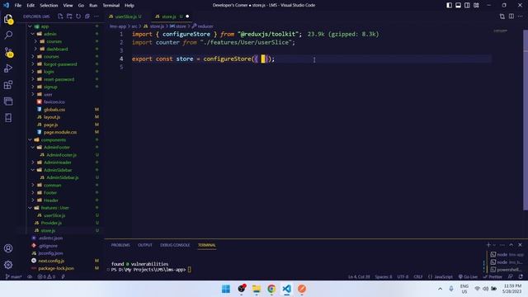The width and height of the screenshot is (528, 297).
Task: Expand the signup folder
Action: [33, 87]
